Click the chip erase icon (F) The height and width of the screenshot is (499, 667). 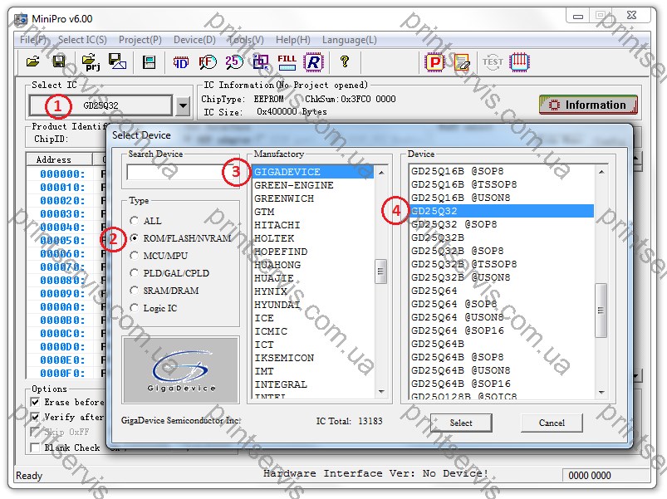click(207, 62)
